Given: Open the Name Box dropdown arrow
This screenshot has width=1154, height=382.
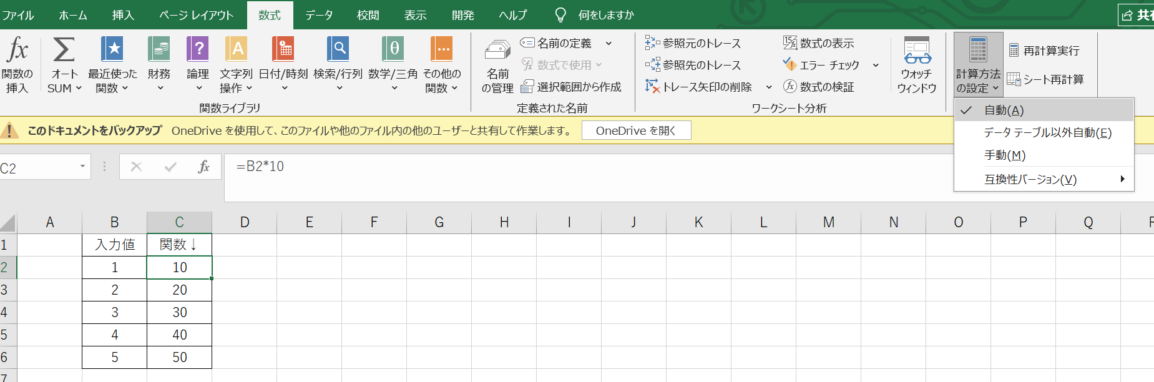Looking at the screenshot, I should (x=82, y=167).
